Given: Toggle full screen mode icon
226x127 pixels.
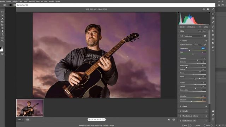Looking at the screenshot, I should (213, 9).
